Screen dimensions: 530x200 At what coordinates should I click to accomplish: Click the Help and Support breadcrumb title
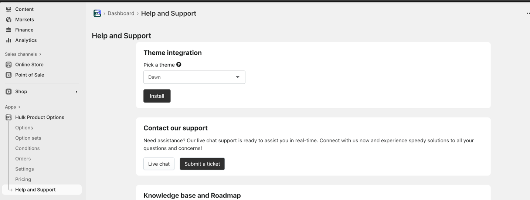coord(169,13)
